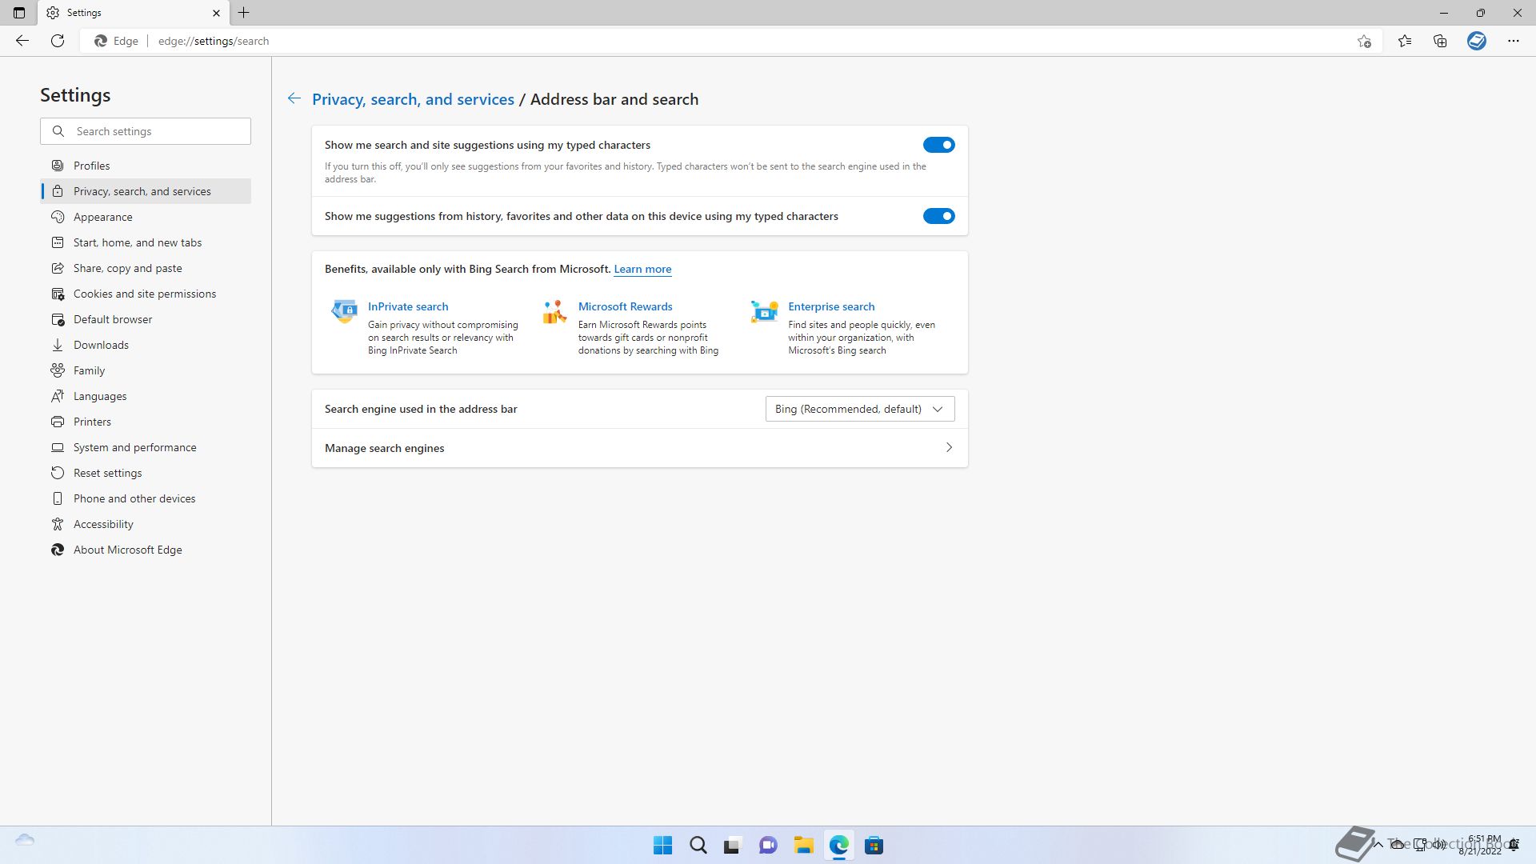Open Microsoft Store from taskbar
The height and width of the screenshot is (864, 1536).
point(874,845)
